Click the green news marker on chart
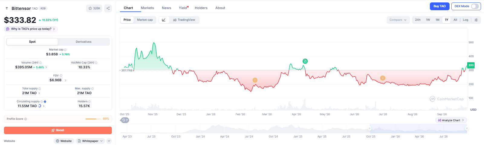Viewport: 484px width, 145px height. coord(305,61)
